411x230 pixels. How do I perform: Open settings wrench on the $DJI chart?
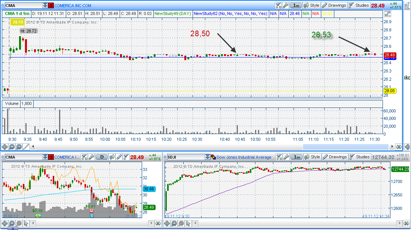286,157
